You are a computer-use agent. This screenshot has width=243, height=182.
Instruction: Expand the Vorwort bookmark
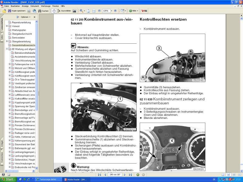(x=7, y=26)
